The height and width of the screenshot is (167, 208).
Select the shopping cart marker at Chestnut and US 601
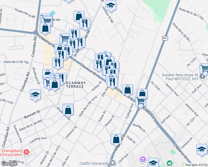[x=140, y=101]
